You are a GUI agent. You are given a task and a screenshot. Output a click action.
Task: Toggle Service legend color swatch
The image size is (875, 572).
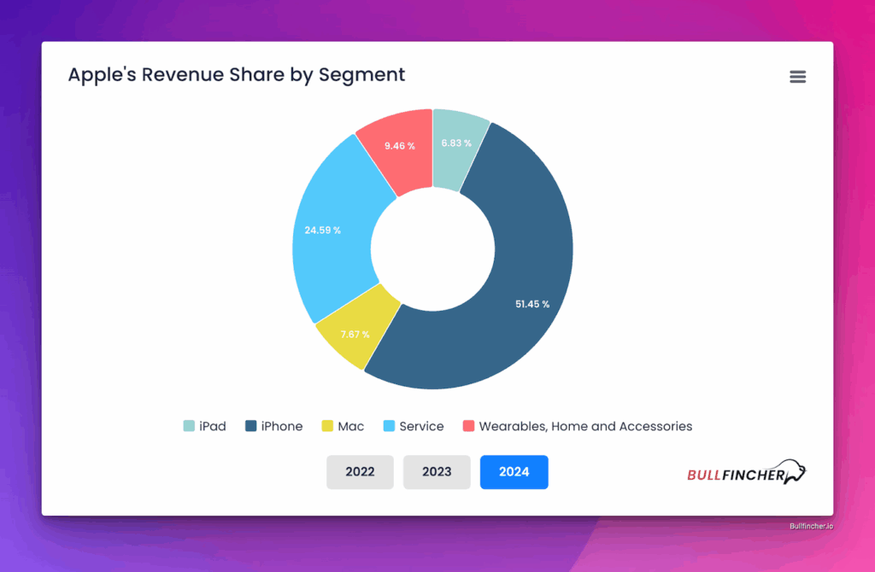pyautogui.click(x=390, y=426)
